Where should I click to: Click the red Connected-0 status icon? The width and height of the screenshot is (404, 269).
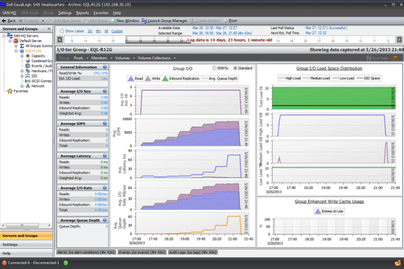(x=4, y=263)
